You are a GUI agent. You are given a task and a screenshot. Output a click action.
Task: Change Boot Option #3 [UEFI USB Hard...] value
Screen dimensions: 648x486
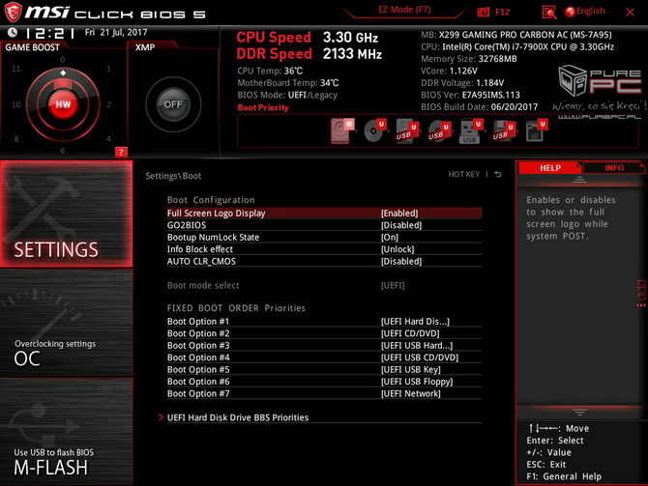[x=417, y=345]
